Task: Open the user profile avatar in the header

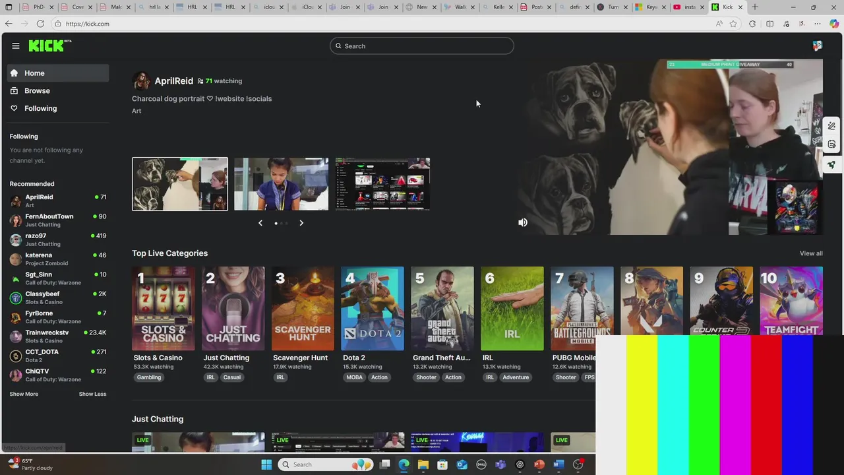Action: [817, 46]
